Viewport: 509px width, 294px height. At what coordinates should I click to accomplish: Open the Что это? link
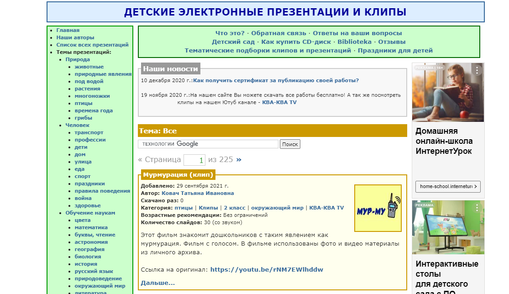click(x=230, y=33)
